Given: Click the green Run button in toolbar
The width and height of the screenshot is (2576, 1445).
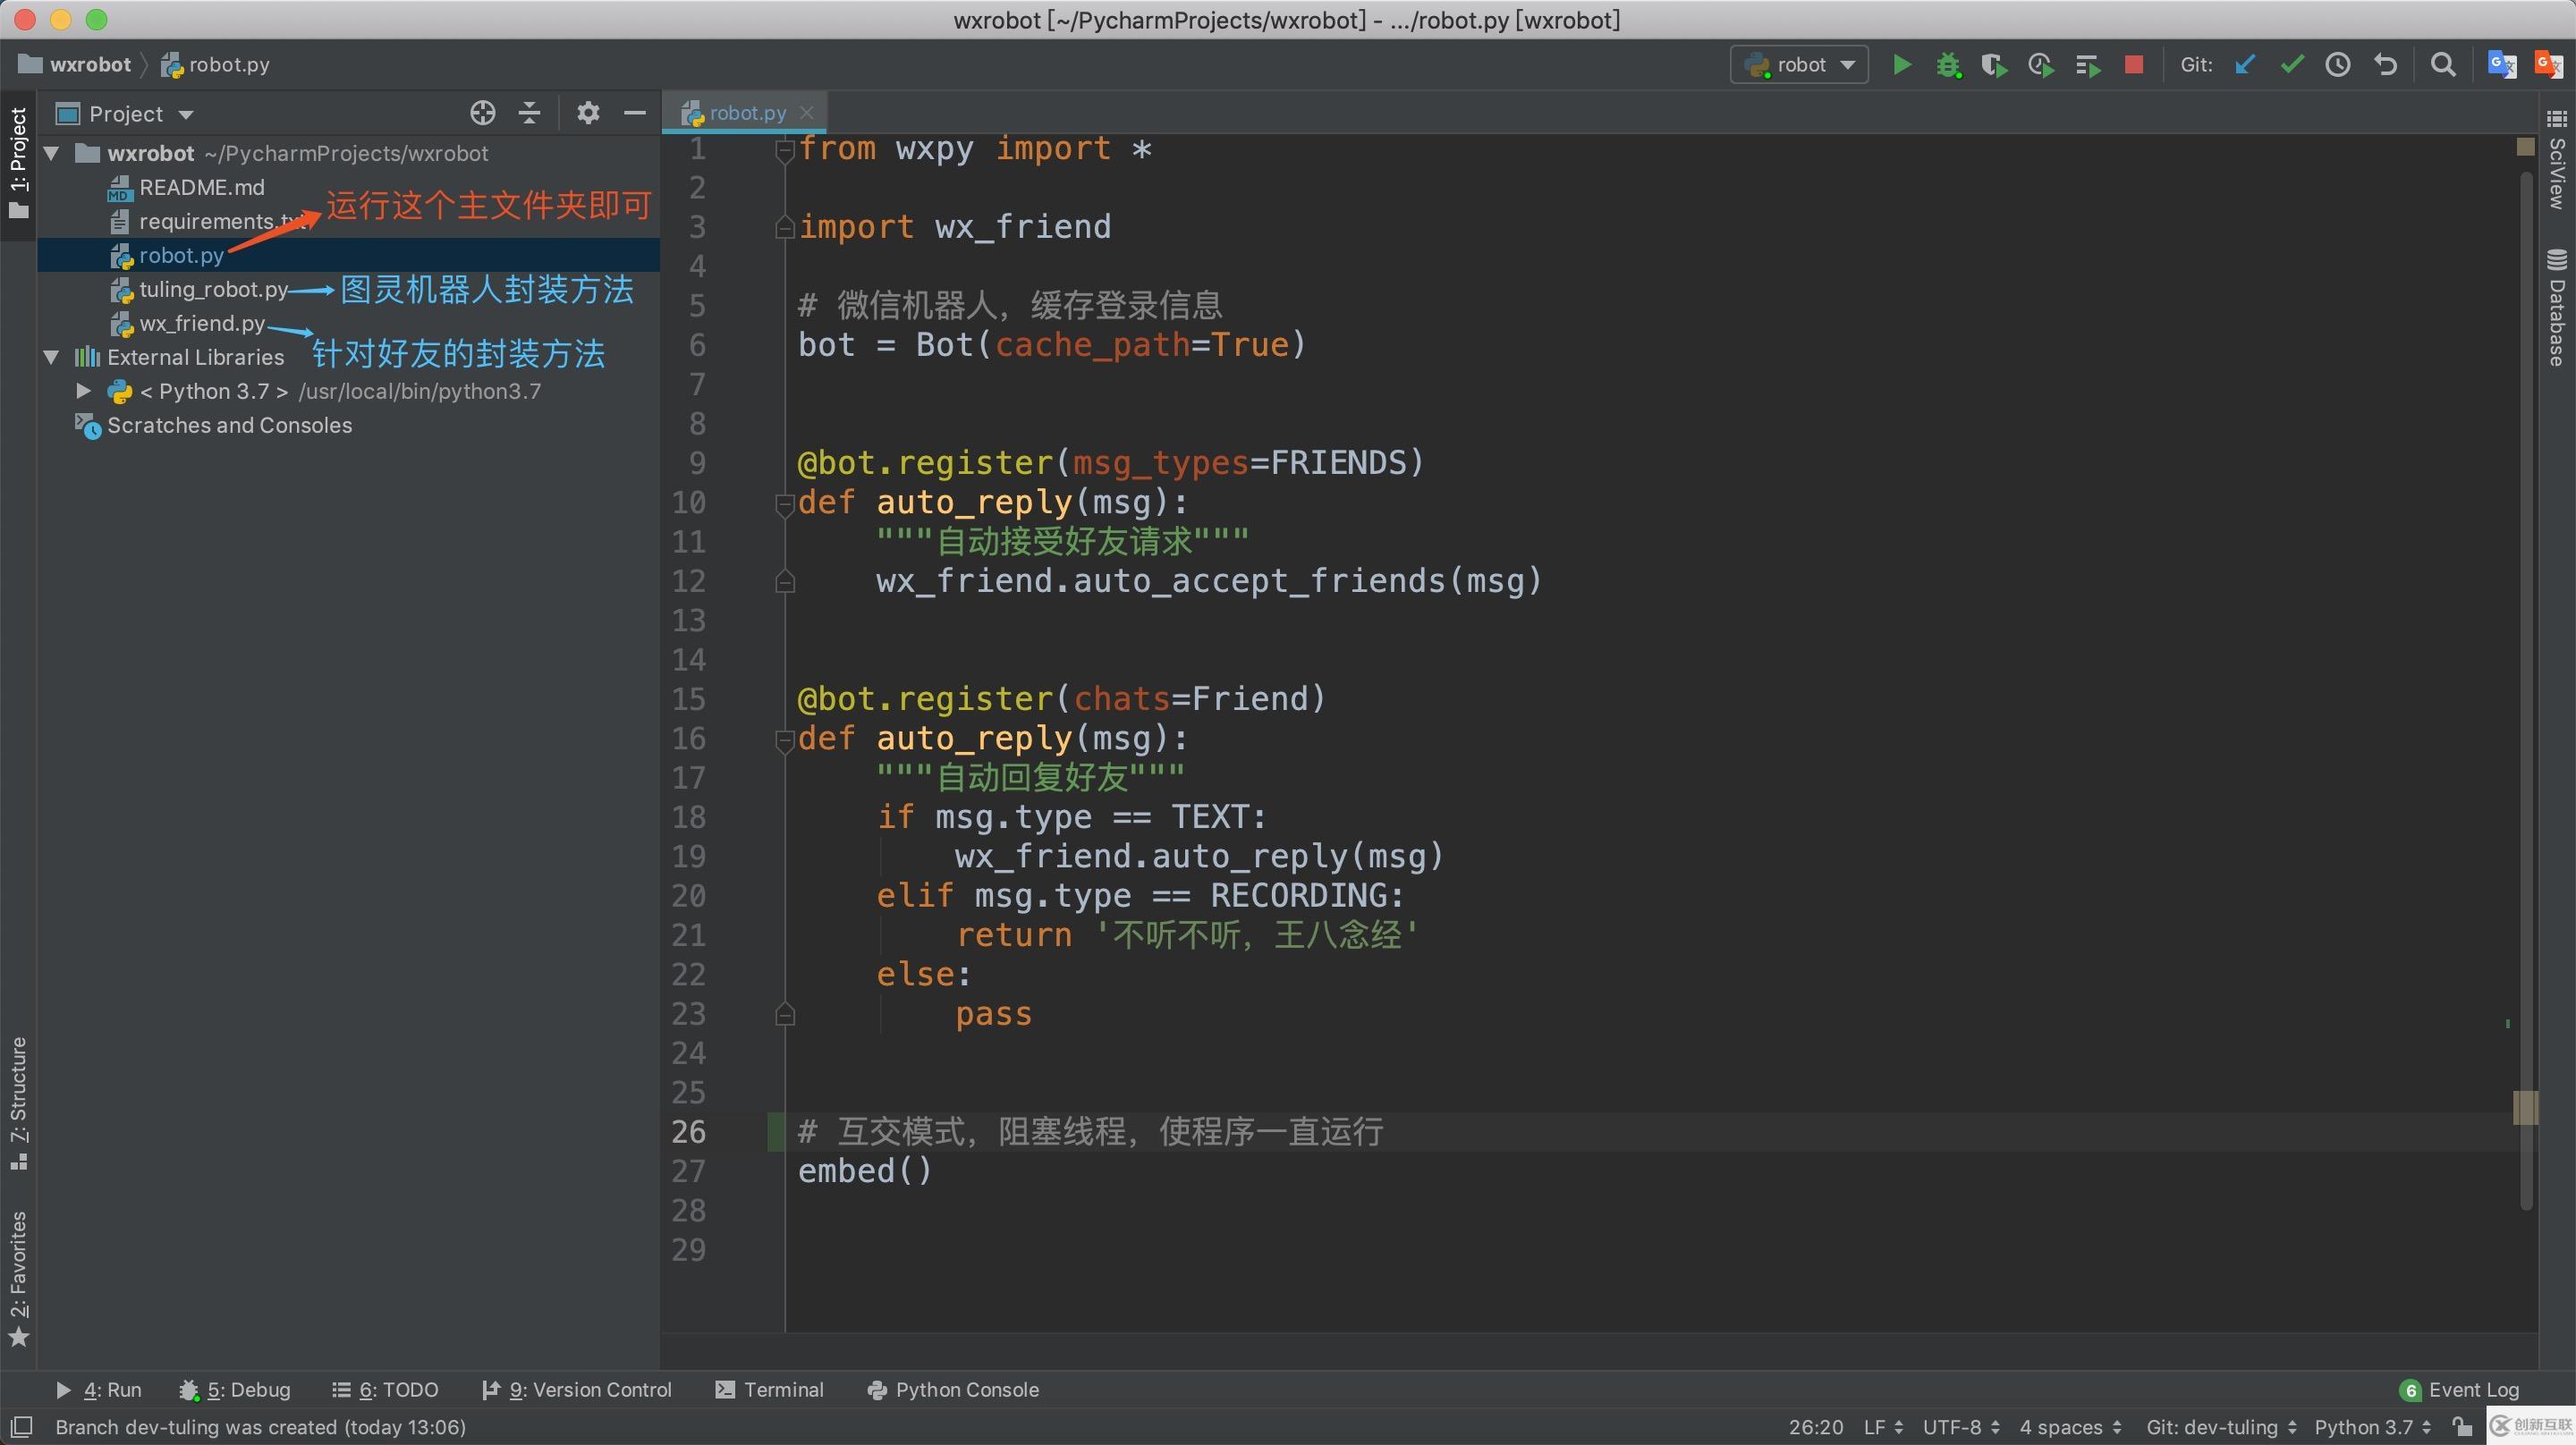Looking at the screenshot, I should click(x=1902, y=65).
